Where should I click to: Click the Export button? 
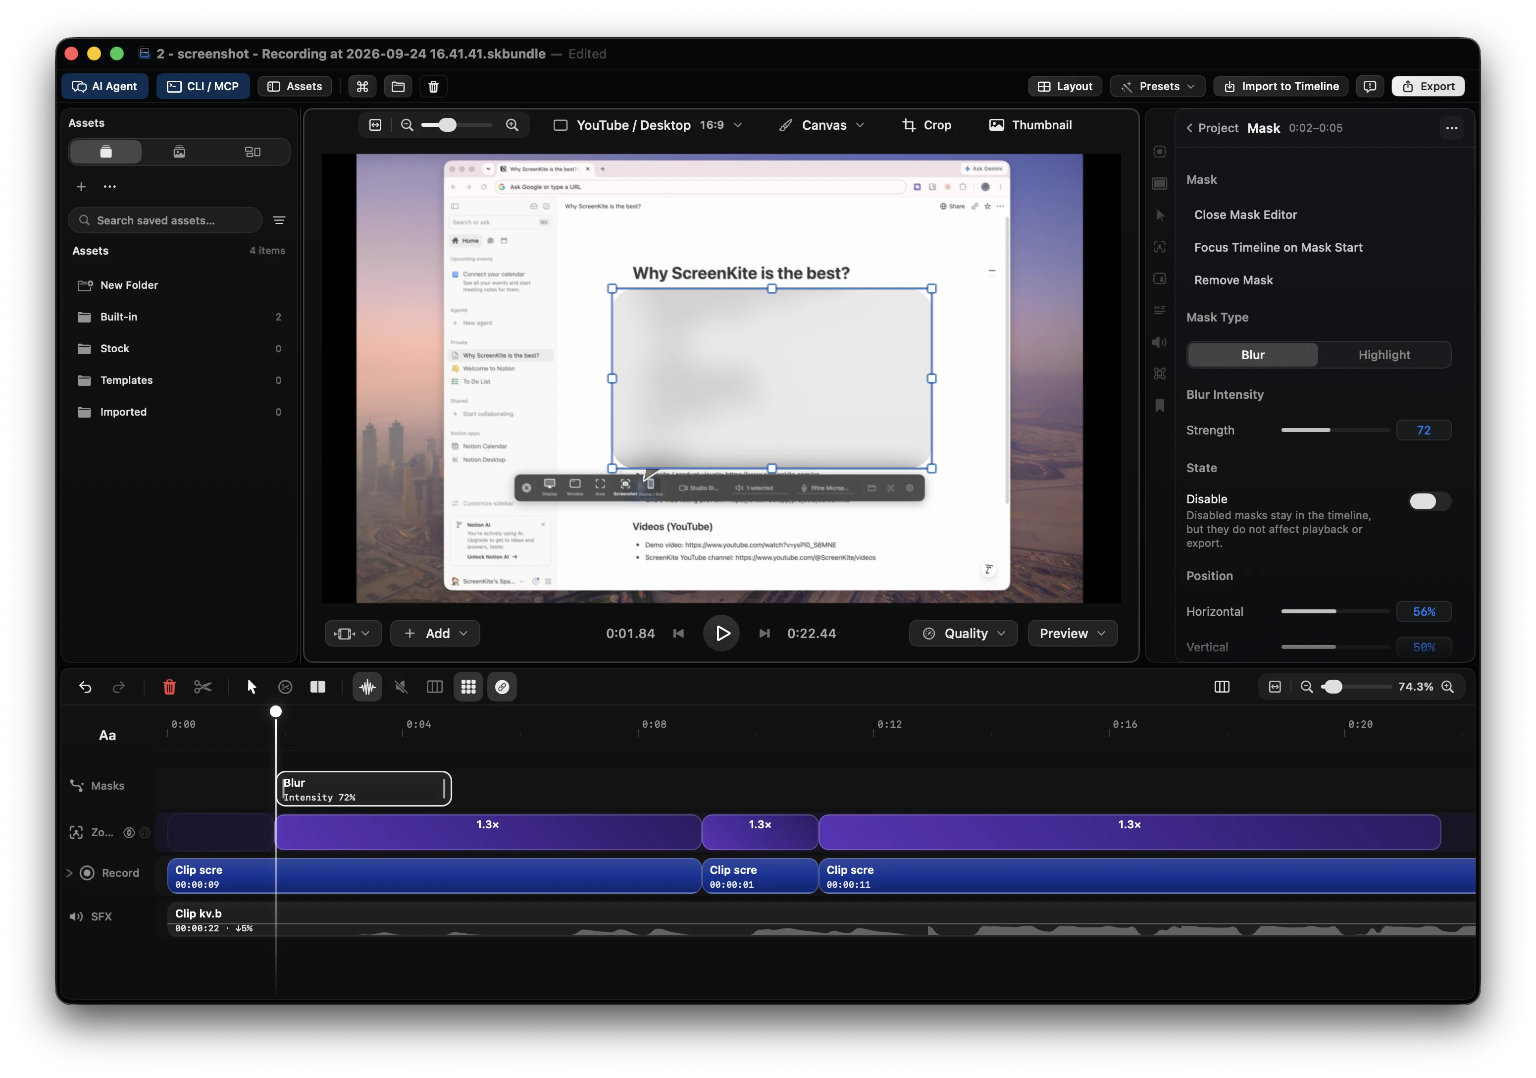[x=1428, y=86]
